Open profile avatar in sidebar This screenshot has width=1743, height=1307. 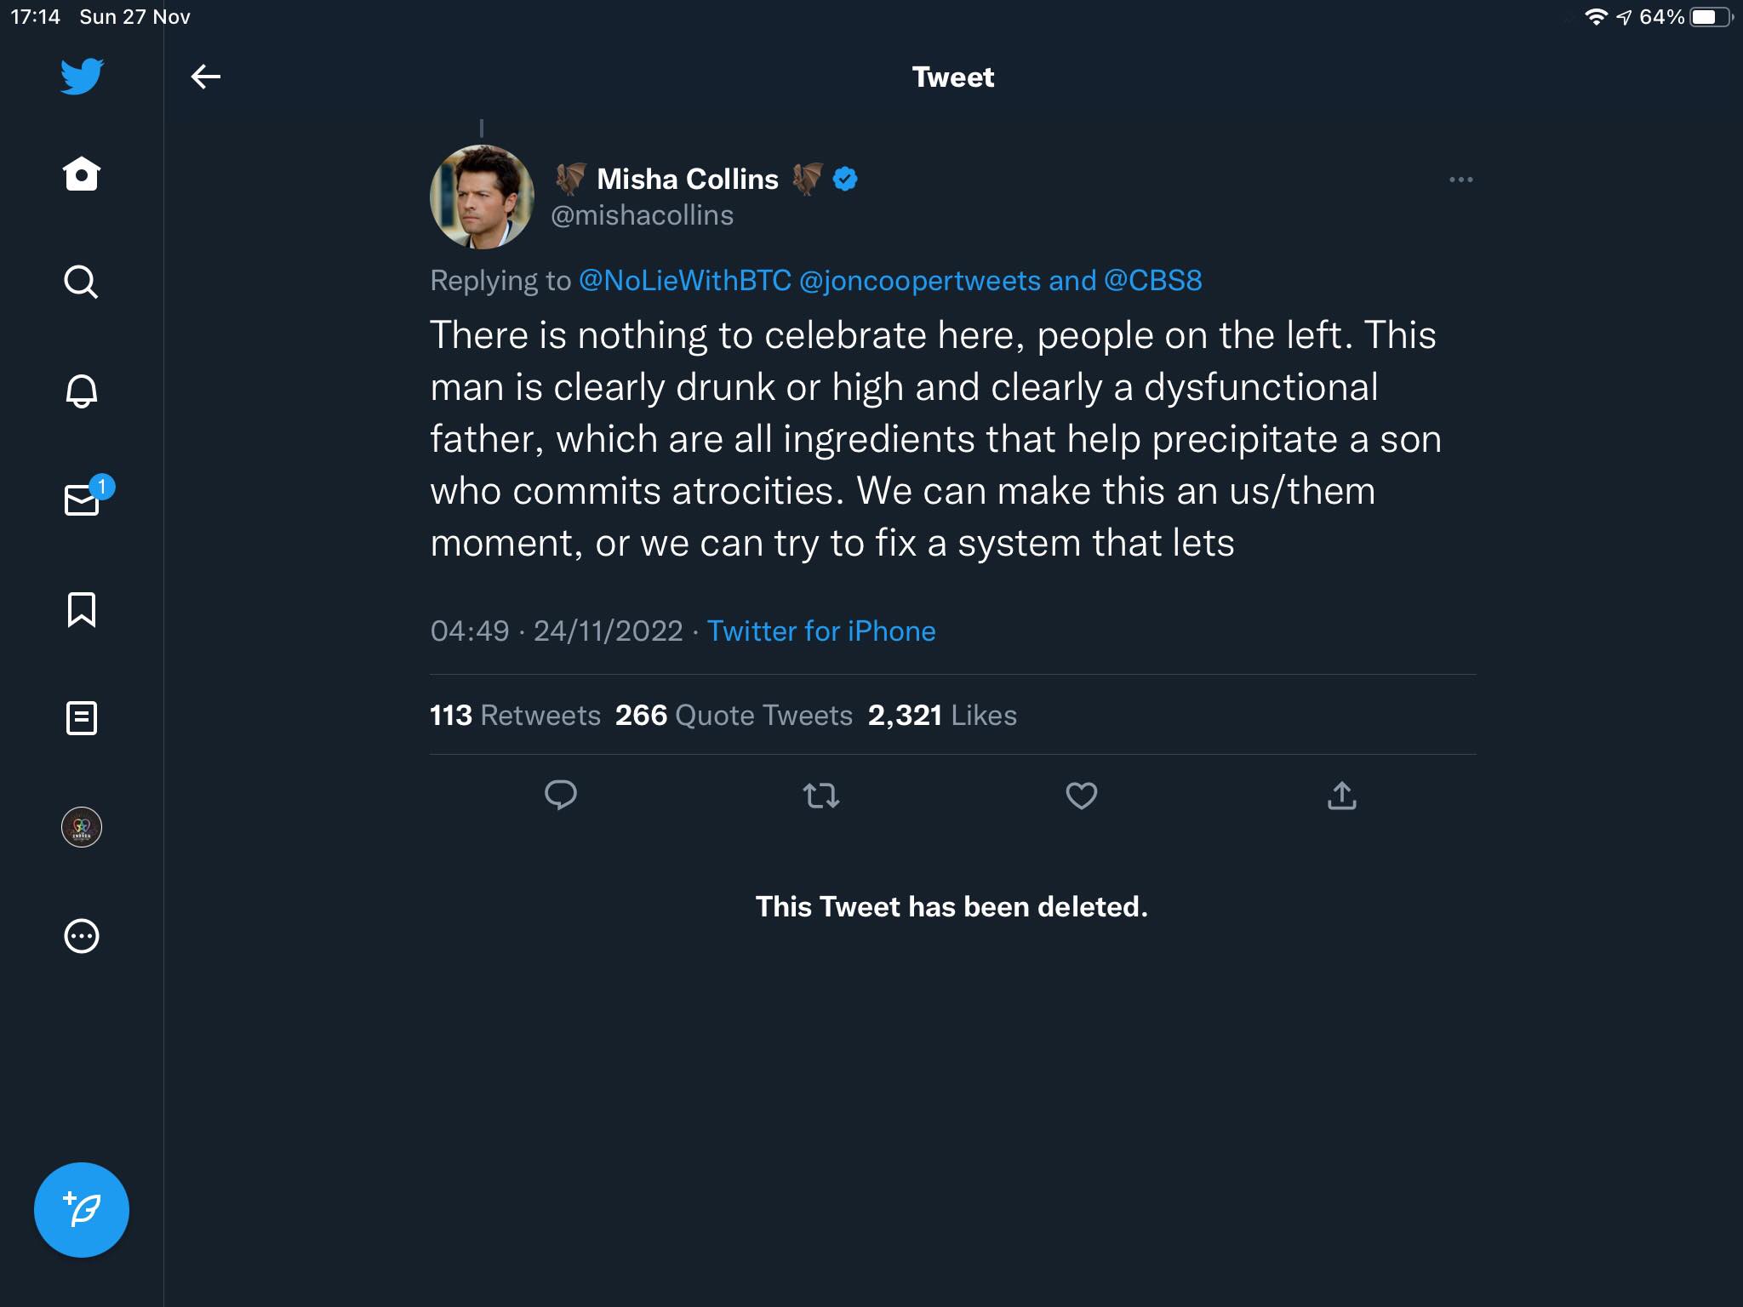click(82, 827)
